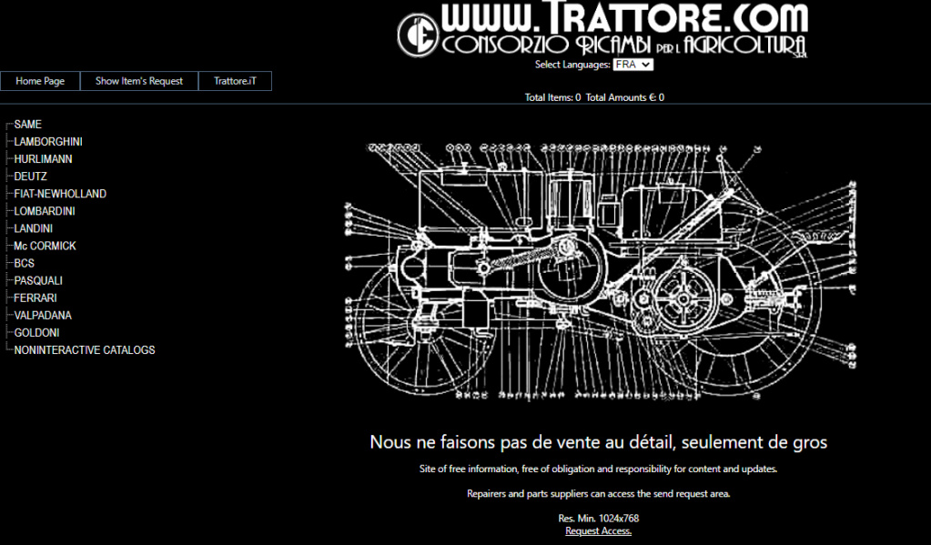Click the 'Res. Min. 1024x768' text
931x545 pixels.
pos(599,519)
